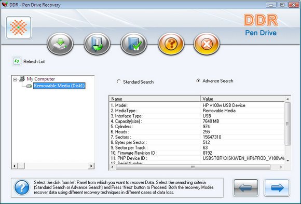Screen dimensions: 301x204
Task: Select the Advance Search radio button
Action: pyautogui.click(x=198, y=80)
